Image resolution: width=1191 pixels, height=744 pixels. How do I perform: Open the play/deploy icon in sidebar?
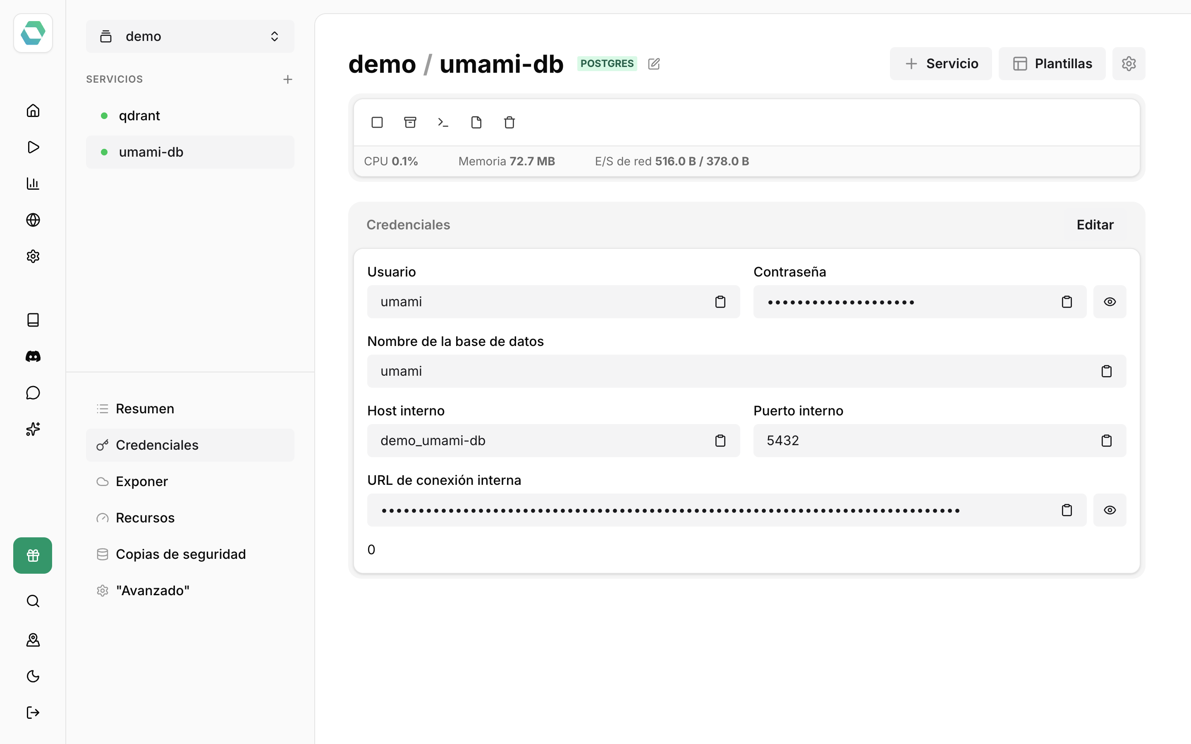[33, 147]
